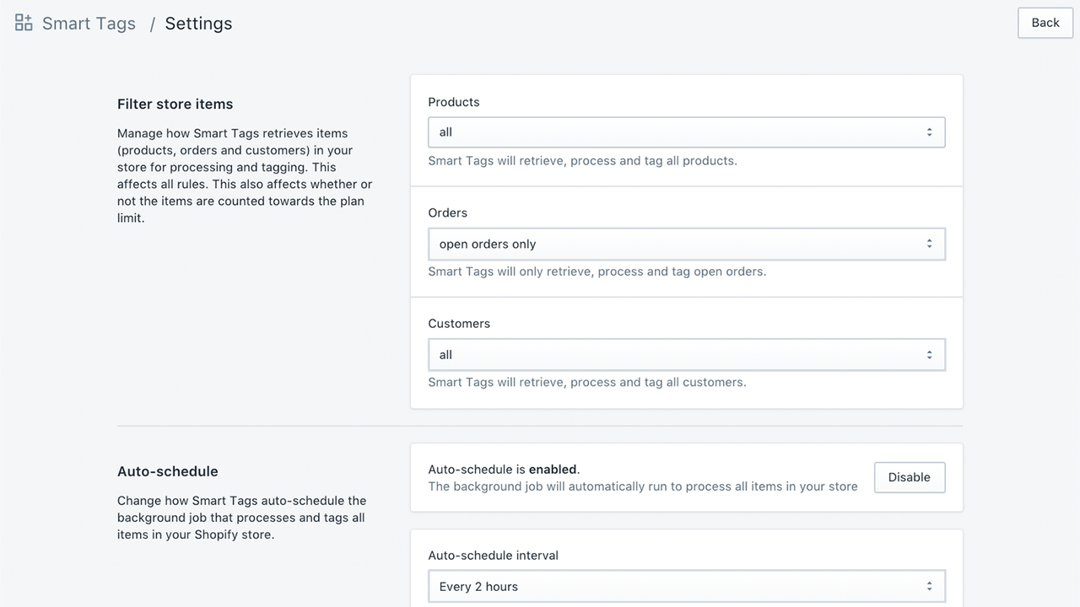Click the "Auto-schedule interval" label
Screen dimensions: 1080x607
tap(494, 555)
